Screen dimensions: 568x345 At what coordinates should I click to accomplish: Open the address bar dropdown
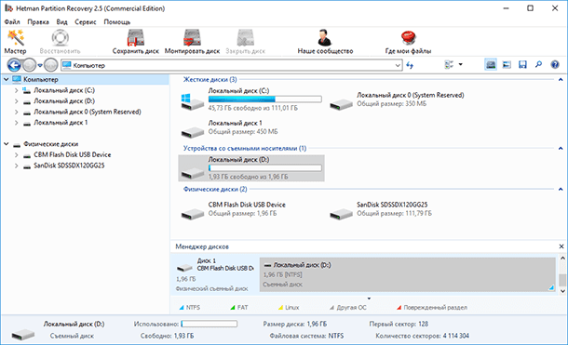[x=398, y=65]
